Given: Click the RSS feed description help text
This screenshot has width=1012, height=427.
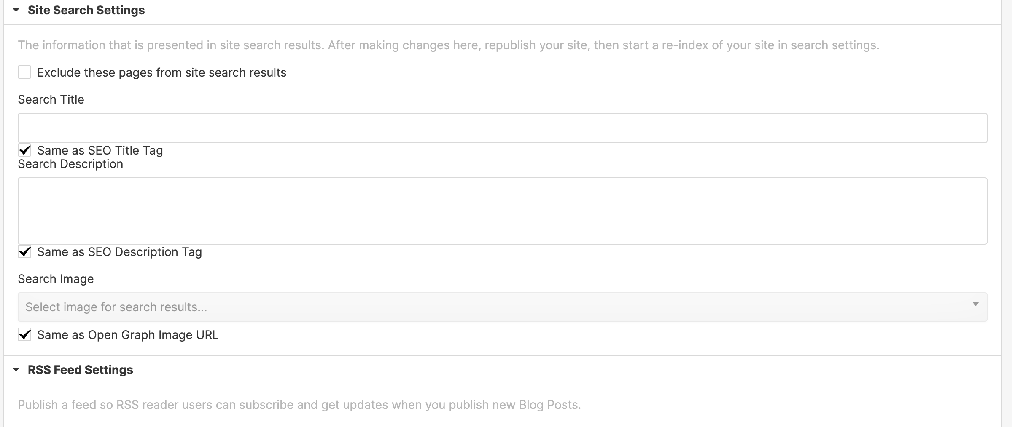Looking at the screenshot, I should tap(299, 405).
